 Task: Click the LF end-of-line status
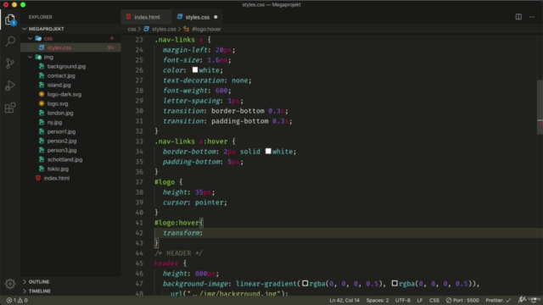pyautogui.click(x=420, y=300)
